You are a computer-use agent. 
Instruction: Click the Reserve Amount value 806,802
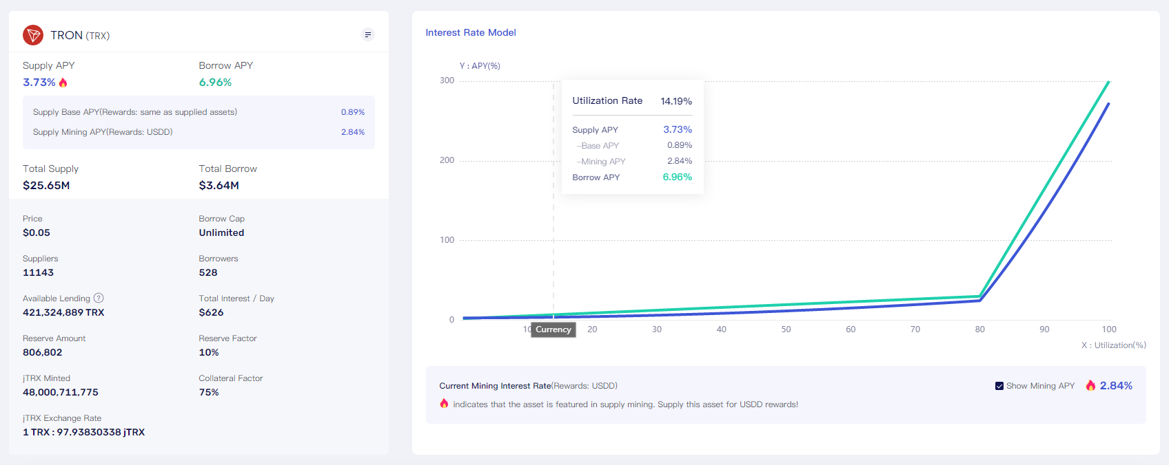[43, 352]
